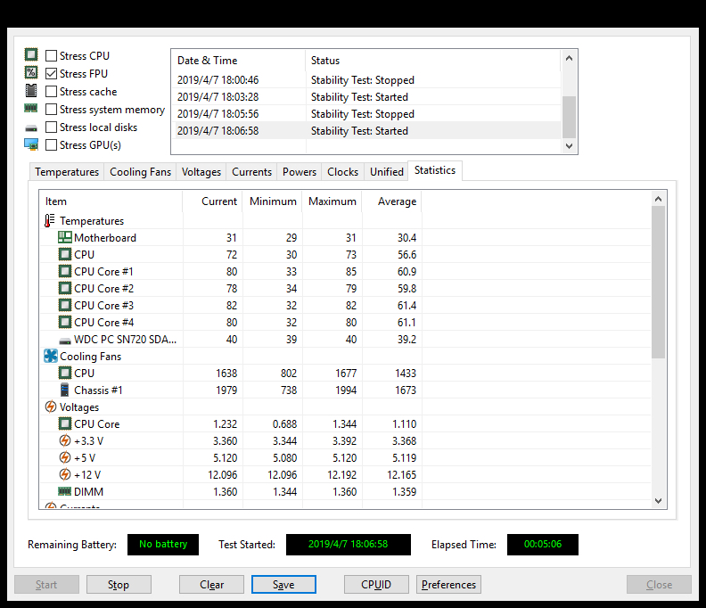Click the Motherboard sensor icon
706x608 pixels.
[x=65, y=238]
